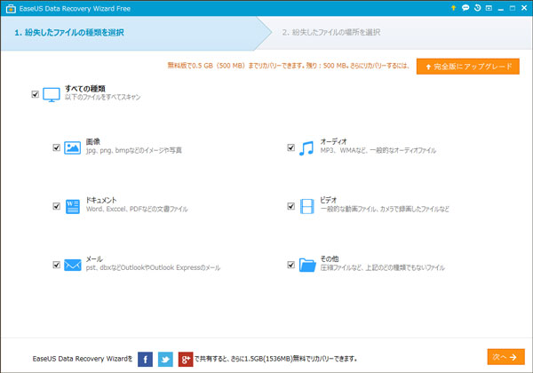Click the audio music note icon

[306, 148]
